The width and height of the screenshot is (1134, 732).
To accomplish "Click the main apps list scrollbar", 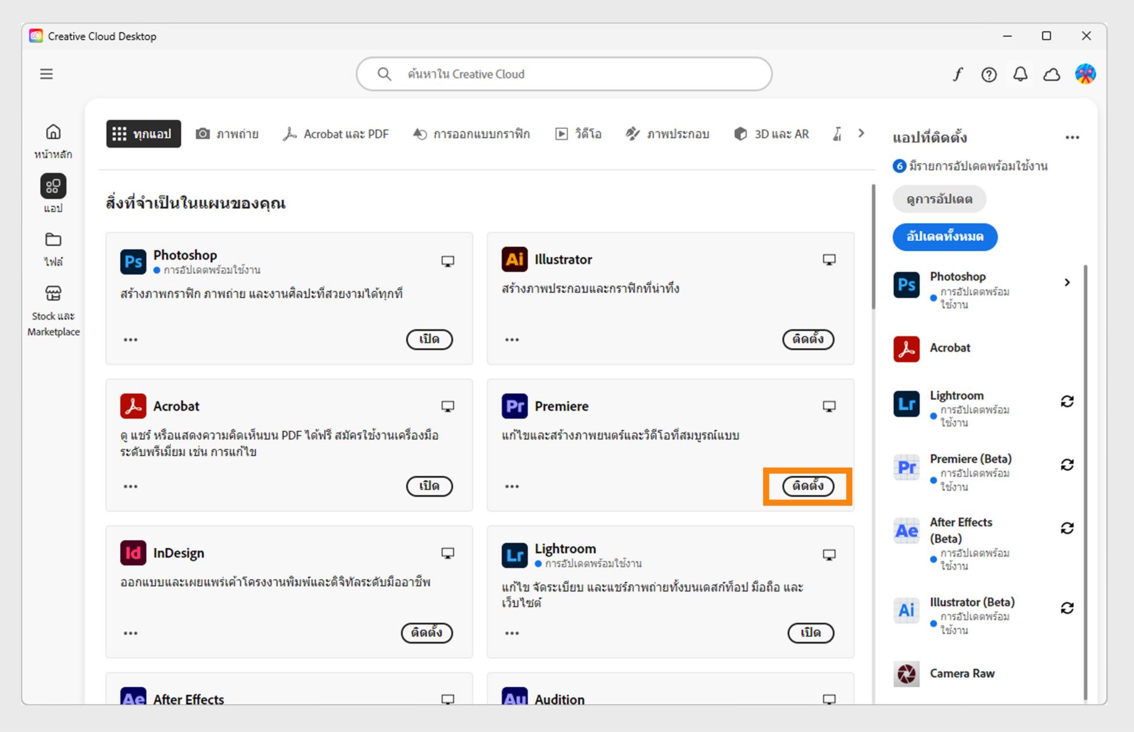I will [873, 247].
